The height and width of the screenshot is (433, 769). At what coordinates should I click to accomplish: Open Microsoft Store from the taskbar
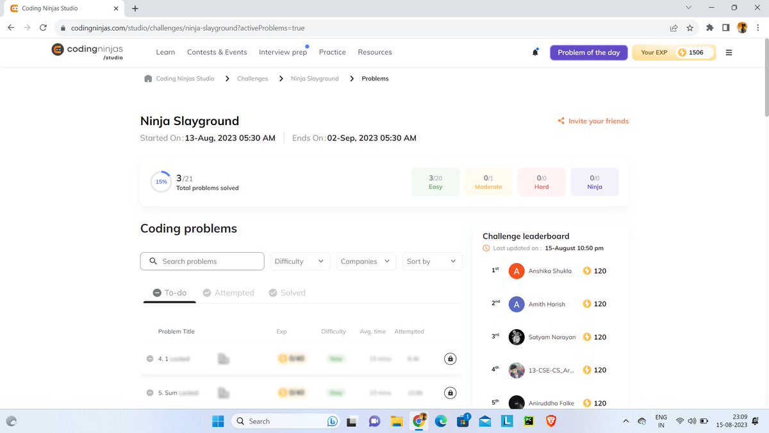click(x=462, y=421)
